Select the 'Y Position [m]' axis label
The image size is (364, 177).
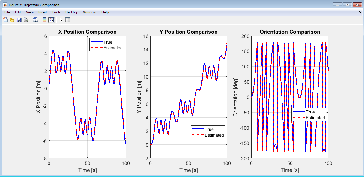click(x=139, y=97)
